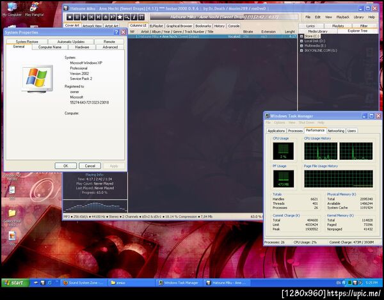Click the Windows Start button

(15, 283)
